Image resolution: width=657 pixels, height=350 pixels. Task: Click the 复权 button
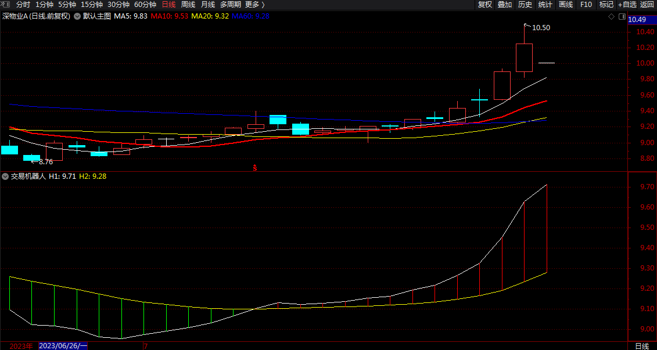(485, 5)
